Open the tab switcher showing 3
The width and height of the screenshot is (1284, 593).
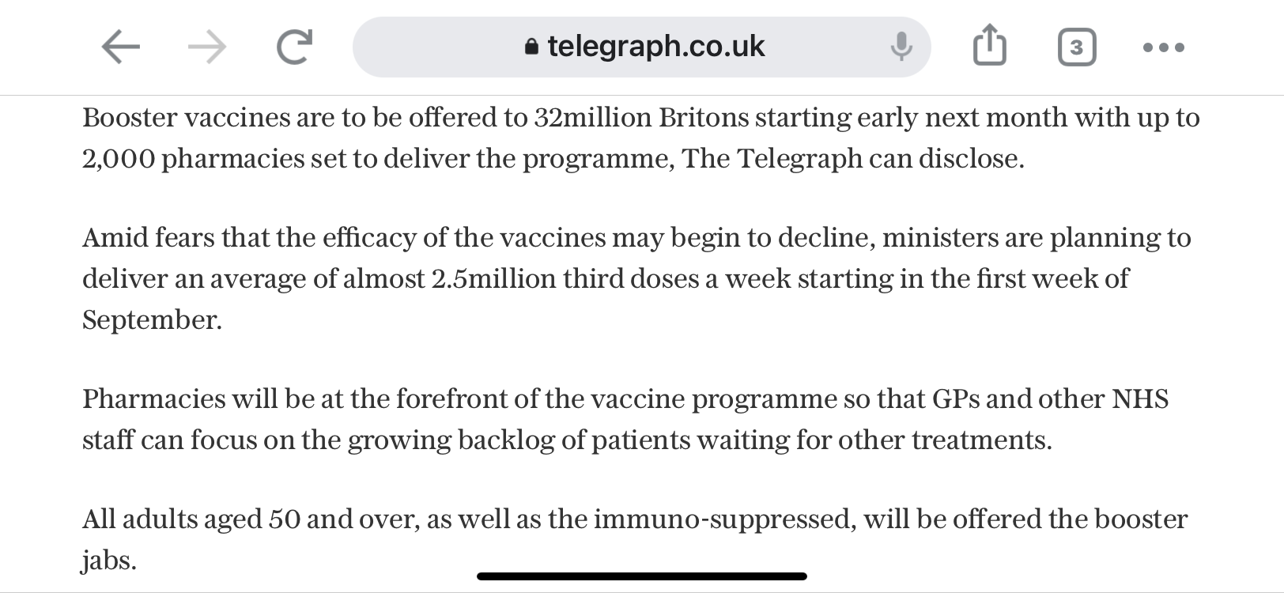tap(1077, 47)
